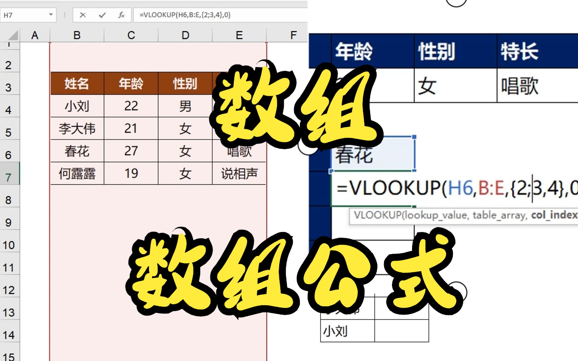
Task: Click 女 in the 何露露 row
Action: tap(185, 174)
